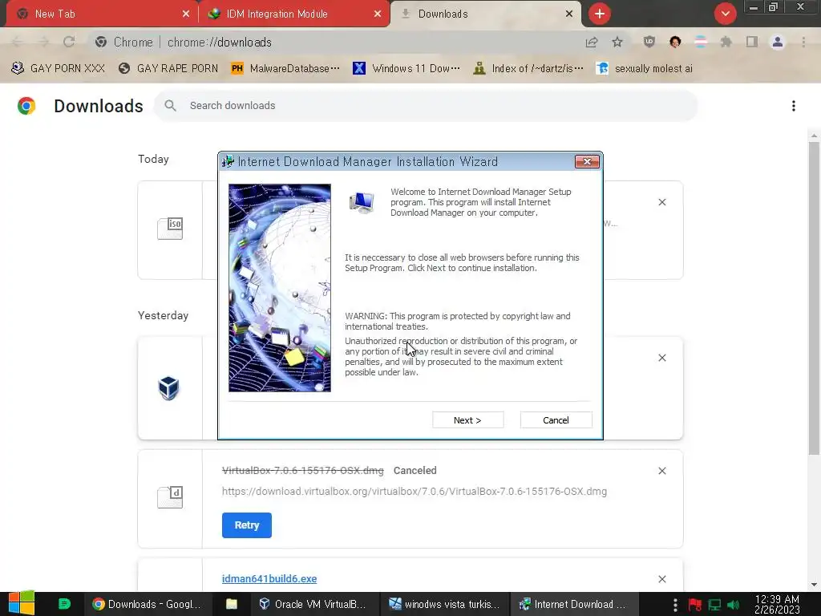Close the IDM Installation Wizard dialog

587,162
